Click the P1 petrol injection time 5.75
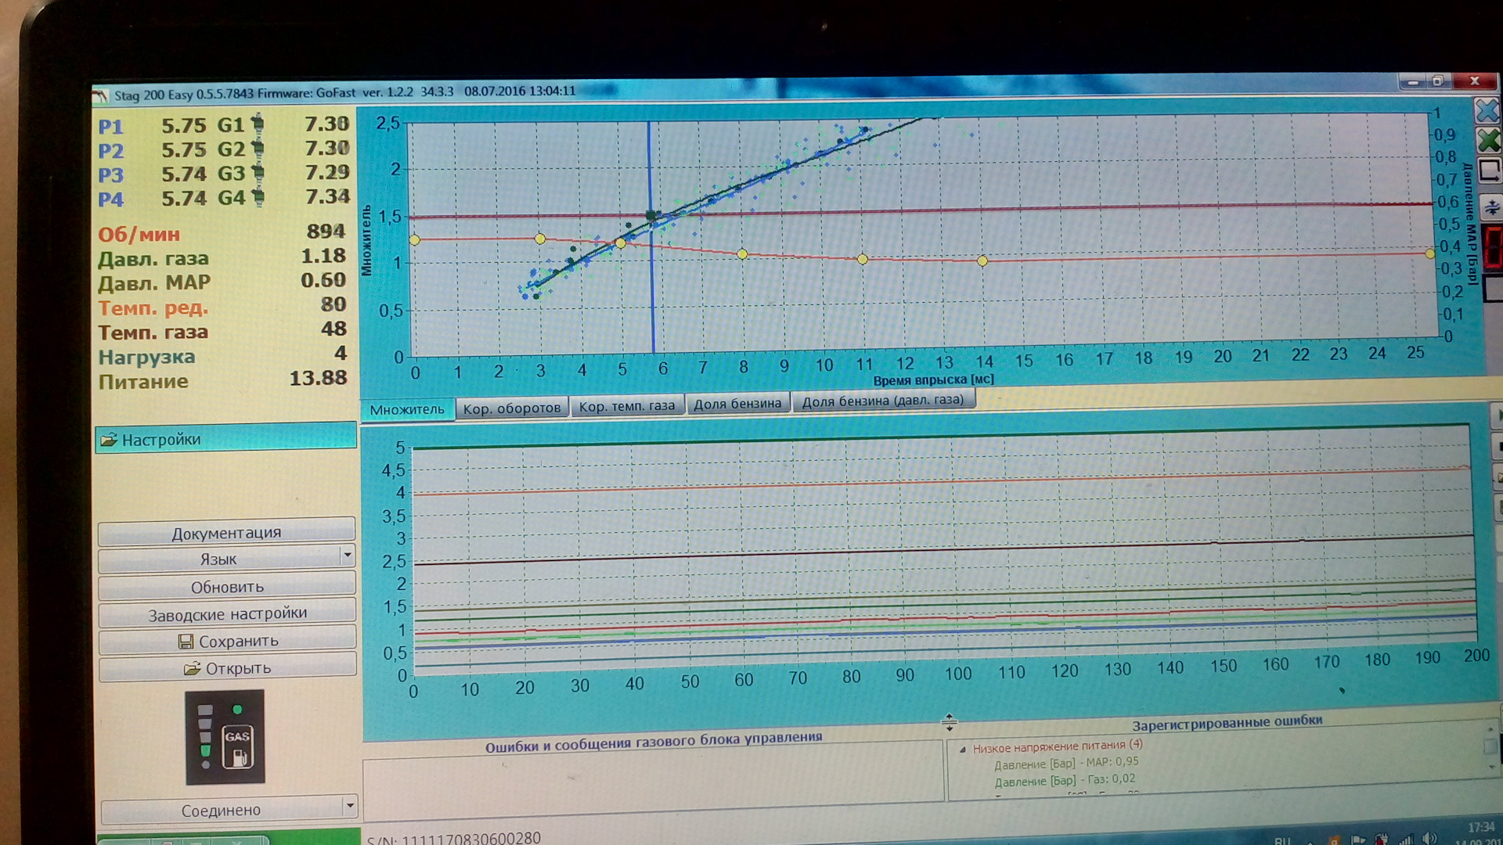The width and height of the screenshot is (1503, 845). (x=184, y=125)
